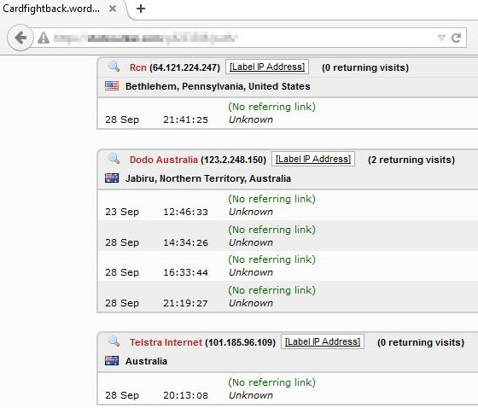Click the 21:19:27 visit time
Screen dimensions: 478x408
(186, 303)
